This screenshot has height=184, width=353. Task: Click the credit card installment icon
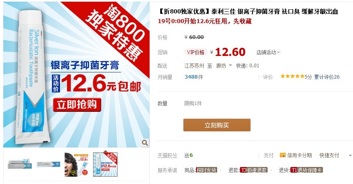(283, 155)
